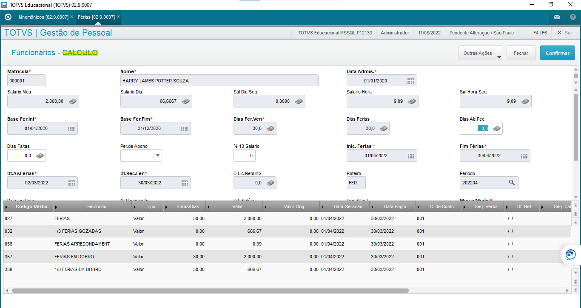581x308 pixels.
Task: Open the mail notifications icon
Action: tap(557, 17)
